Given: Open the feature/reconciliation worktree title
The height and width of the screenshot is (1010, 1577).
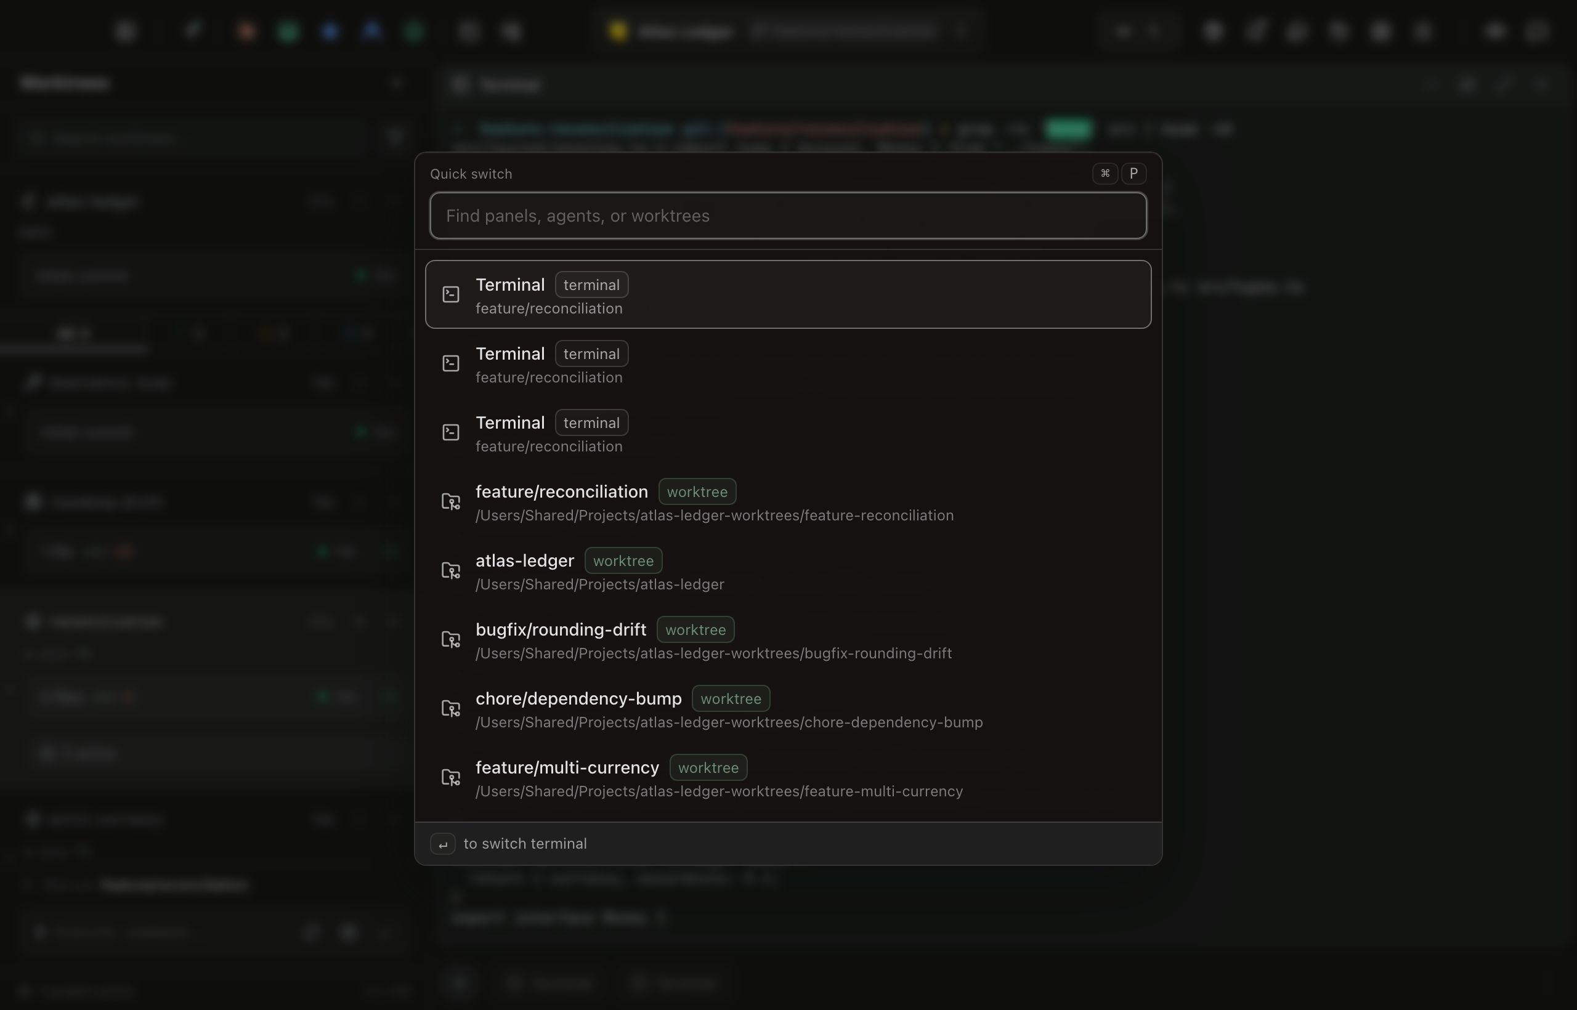Looking at the screenshot, I should pyautogui.click(x=562, y=492).
